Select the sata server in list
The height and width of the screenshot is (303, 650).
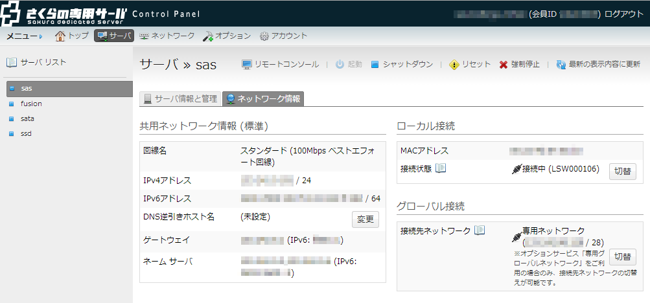pyautogui.click(x=27, y=118)
